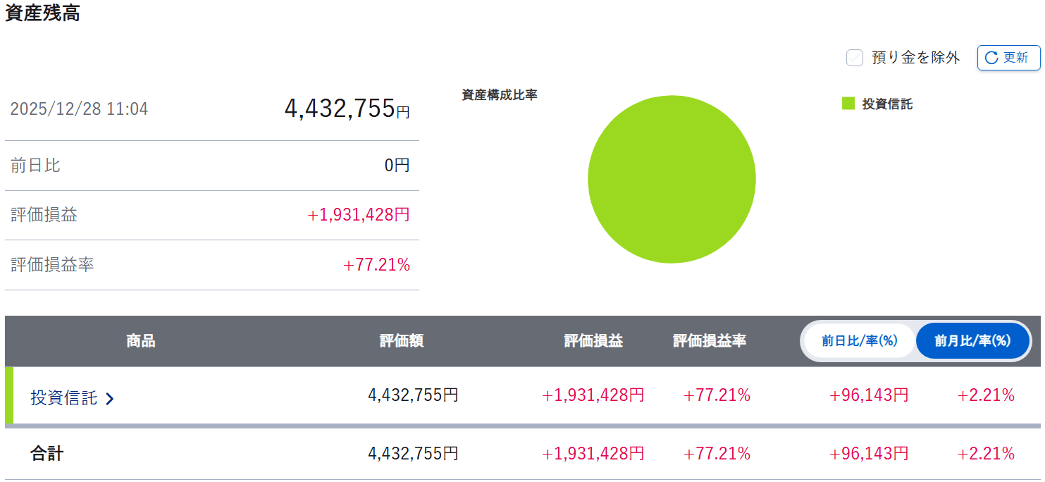
Task: Click the 資産構成比率 chart title
Action: tap(500, 94)
